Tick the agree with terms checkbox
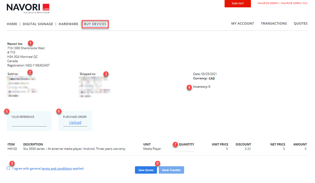 point(8,168)
